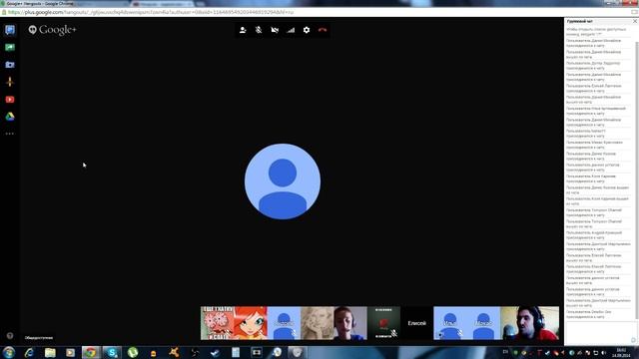
Task: Select the large central default avatar
Action: 283,181
